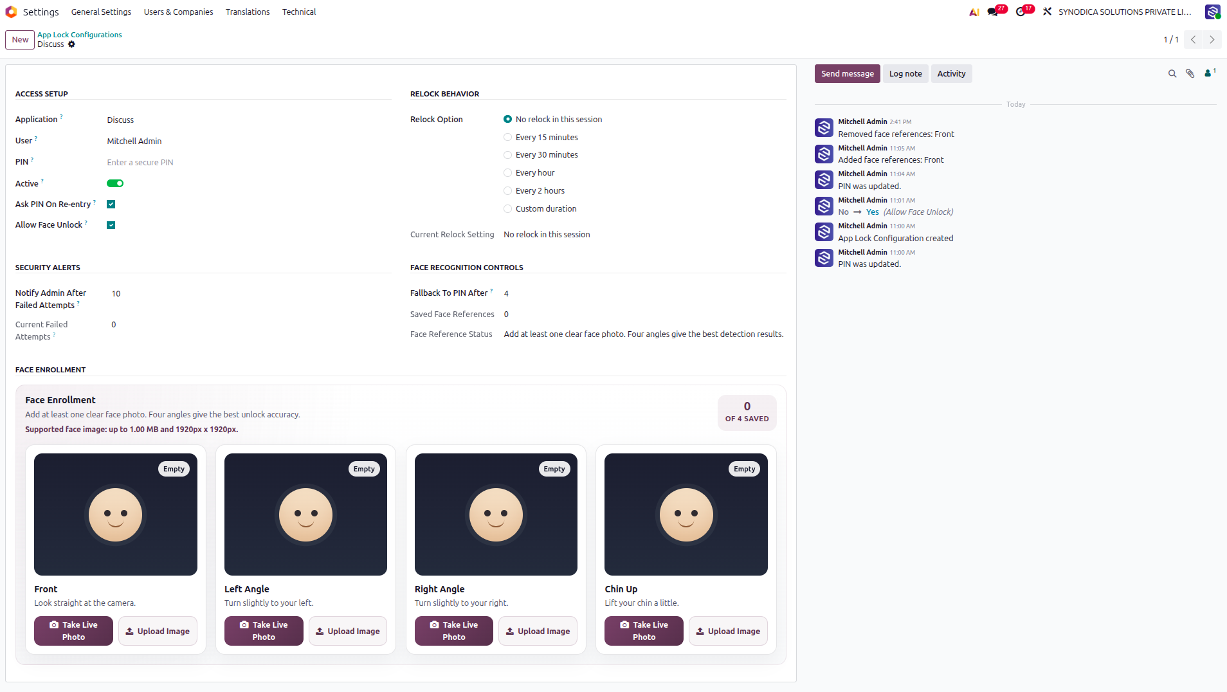
Task: Search messages in the chatter
Action: [x=1172, y=74]
